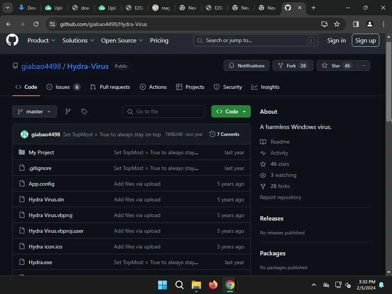Screen dimensions: 392x294
Task: Open Hydra Virus.sln file
Action: pos(46,199)
